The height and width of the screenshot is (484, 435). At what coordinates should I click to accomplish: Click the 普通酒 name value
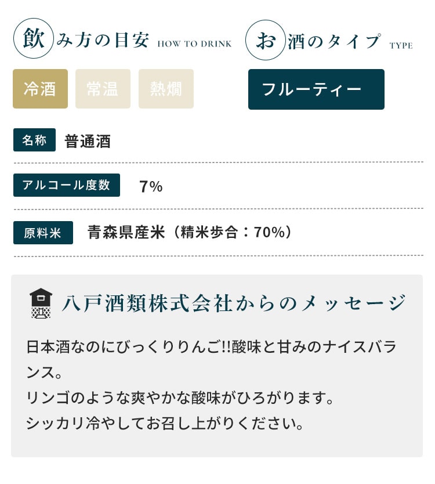[88, 141]
